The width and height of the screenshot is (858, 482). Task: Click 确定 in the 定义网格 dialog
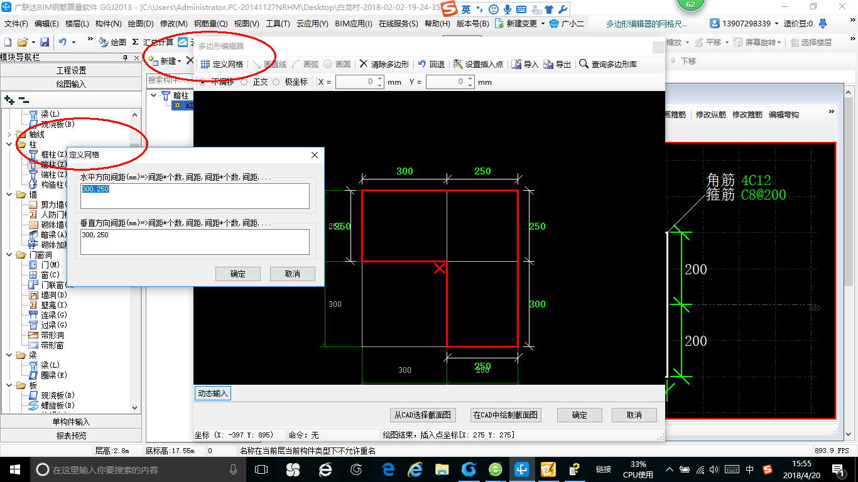[238, 274]
